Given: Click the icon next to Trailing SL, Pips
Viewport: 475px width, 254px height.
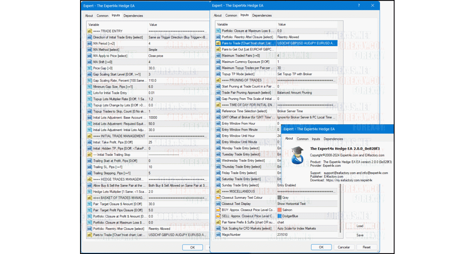Looking at the screenshot, I should tap(90, 167).
